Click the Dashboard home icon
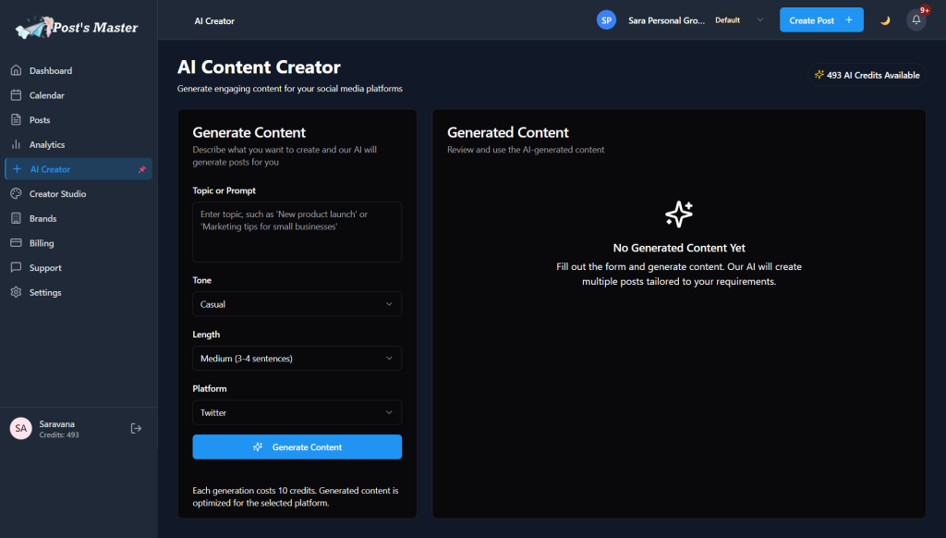Image resolution: width=946 pixels, height=538 pixels. (x=16, y=71)
